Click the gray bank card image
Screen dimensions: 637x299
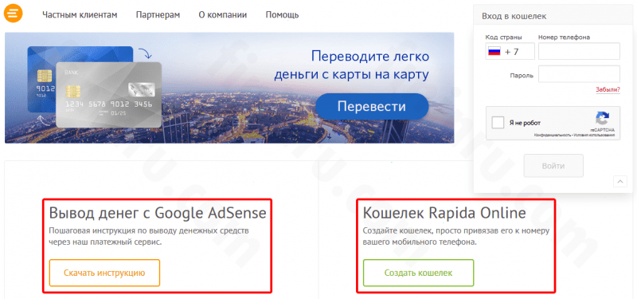coord(109,94)
